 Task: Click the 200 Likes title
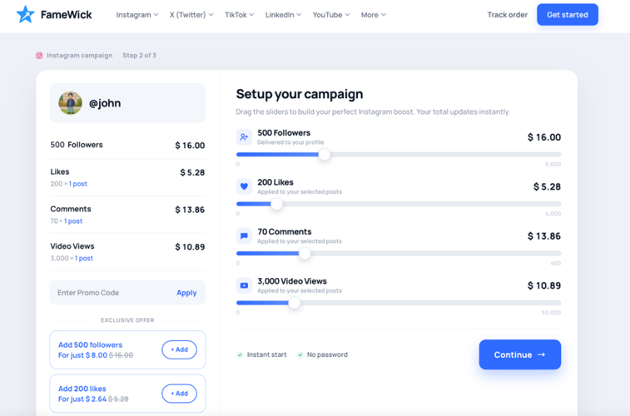[x=275, y=182]
